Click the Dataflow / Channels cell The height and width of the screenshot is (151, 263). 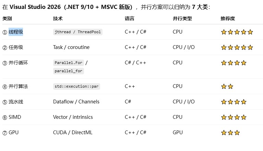[76, 102]
